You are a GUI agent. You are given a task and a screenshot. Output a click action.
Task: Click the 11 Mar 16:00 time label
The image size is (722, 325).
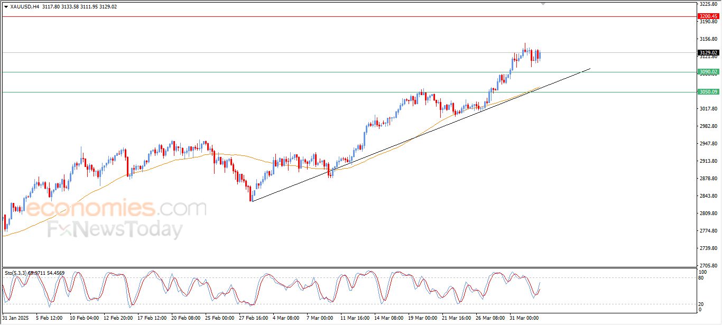point(354,318)
